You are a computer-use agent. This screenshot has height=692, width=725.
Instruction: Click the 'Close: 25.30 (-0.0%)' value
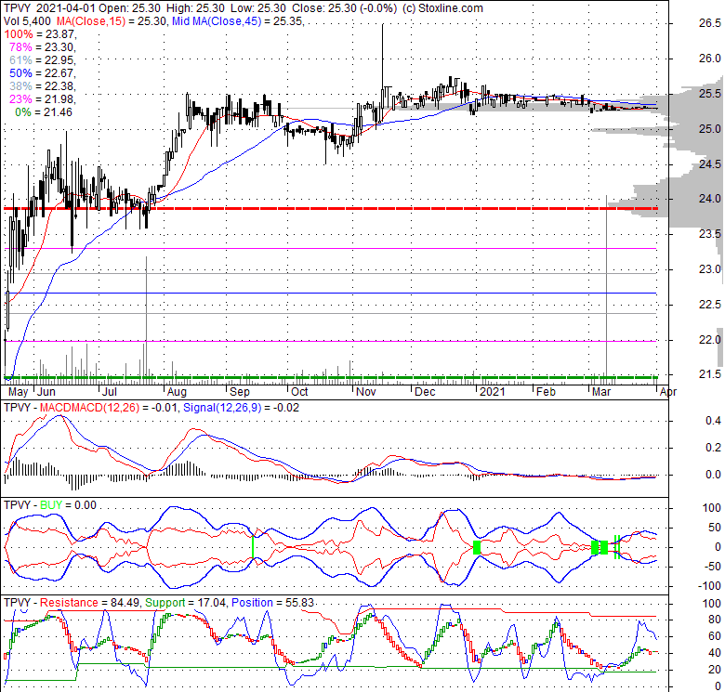point(343,7)
